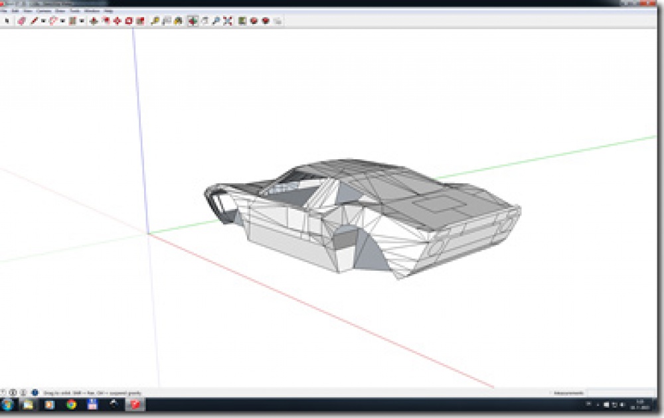Viewport: 664px width, 418px height.
Task: Expand the Arc tool dropdown arrow
Action: (x=62, y=21)
